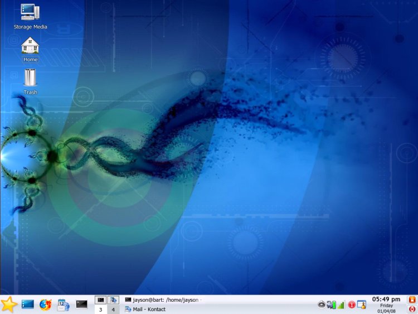Switch to virtual desktop 1 in pager

click(100, 300)
